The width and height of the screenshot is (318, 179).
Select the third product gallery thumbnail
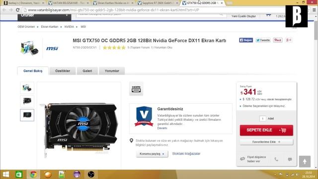click(27, 115)
